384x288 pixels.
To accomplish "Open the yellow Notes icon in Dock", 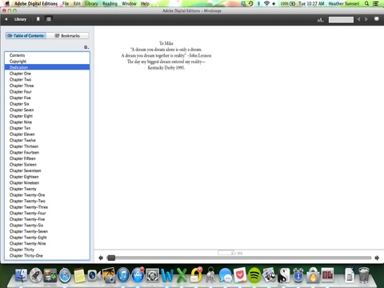I will pos(79,276).
